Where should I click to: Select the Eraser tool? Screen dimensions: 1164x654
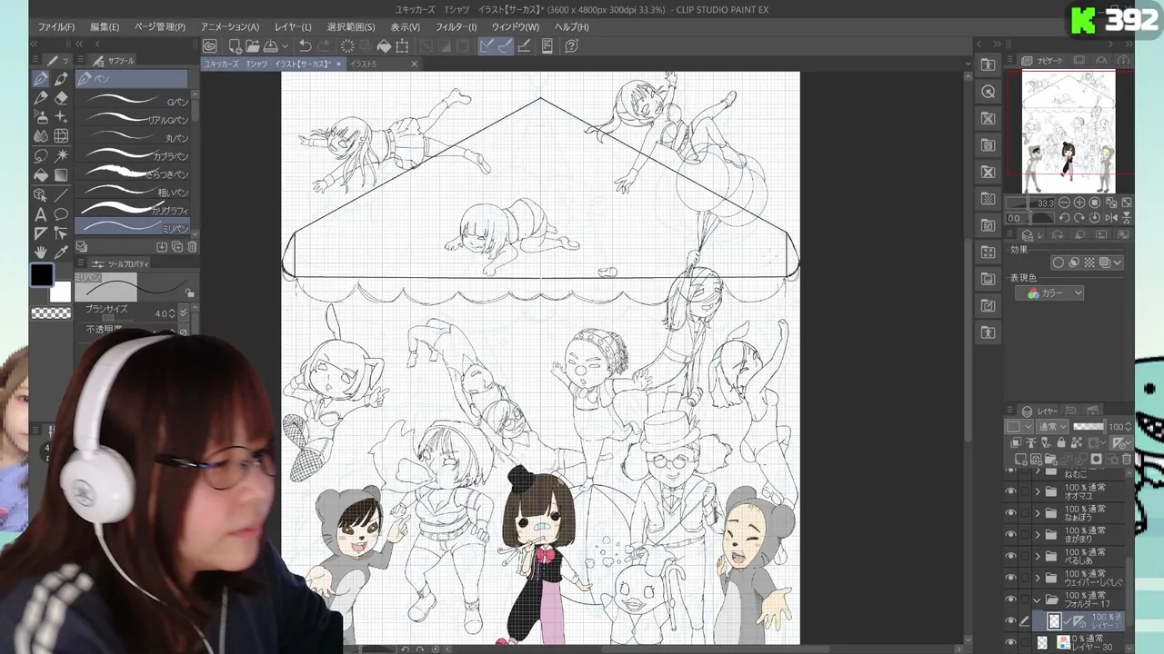(61, 98)
